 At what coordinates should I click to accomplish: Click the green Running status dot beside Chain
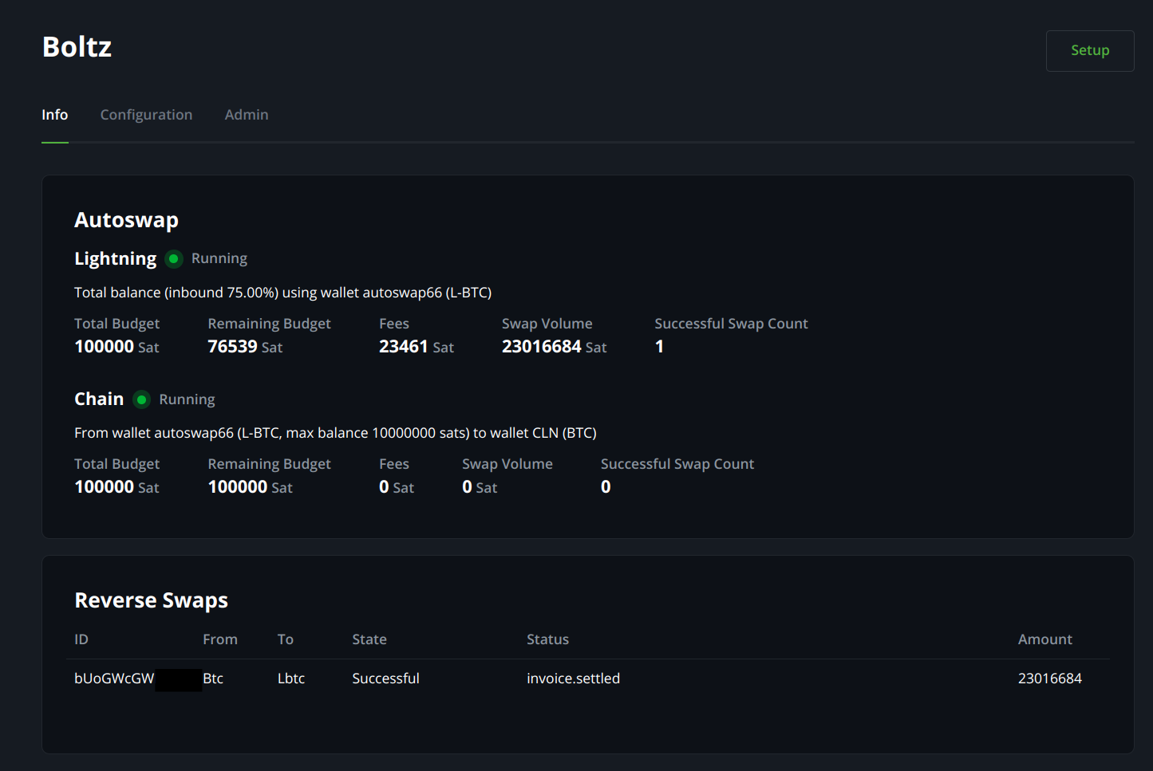click(x=141, y=399)
